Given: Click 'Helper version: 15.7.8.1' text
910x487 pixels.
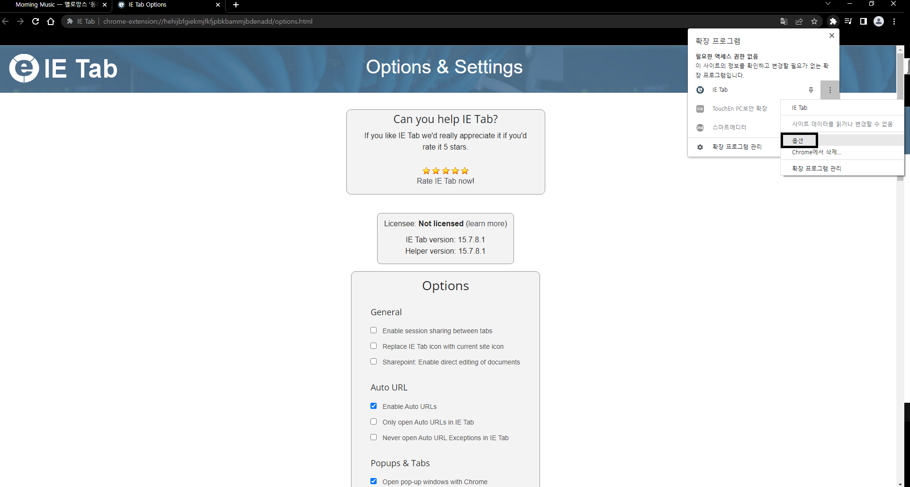Looking at the screenshot, I should tap(445, 251).
